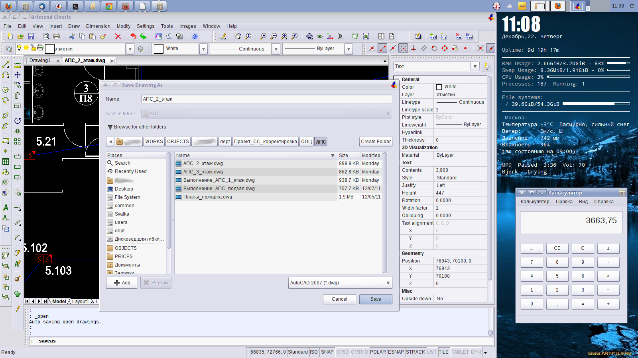638x358 pixels.
Task: Click the floppy disk Save icon
Action: click(31, 36)
